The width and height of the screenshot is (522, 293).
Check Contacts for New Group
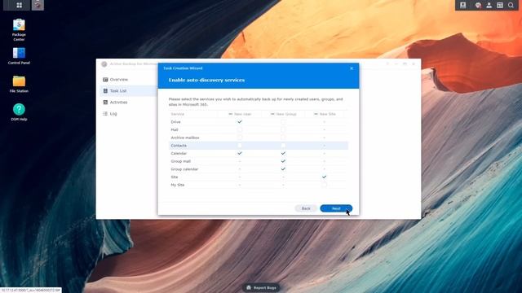click(x=283, y=146)
